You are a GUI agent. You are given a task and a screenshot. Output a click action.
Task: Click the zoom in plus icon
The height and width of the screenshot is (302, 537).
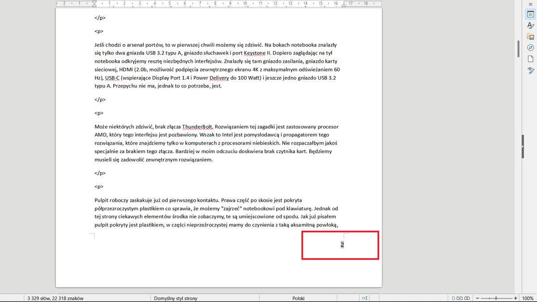[516, 298]
